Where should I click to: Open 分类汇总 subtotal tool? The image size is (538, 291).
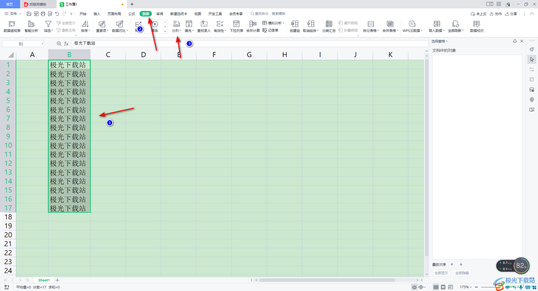pos(329,27)
